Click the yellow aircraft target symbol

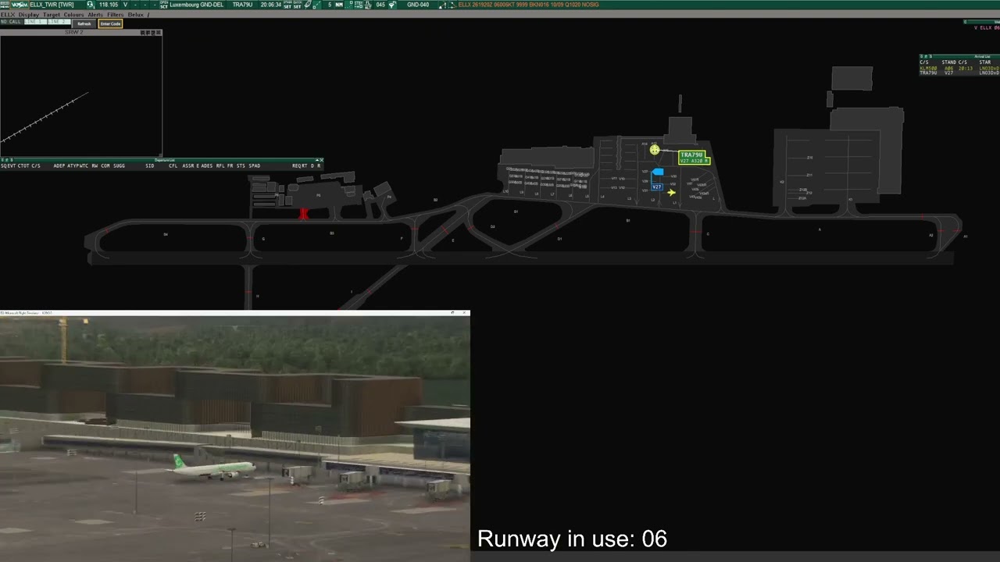click(655, 150)
